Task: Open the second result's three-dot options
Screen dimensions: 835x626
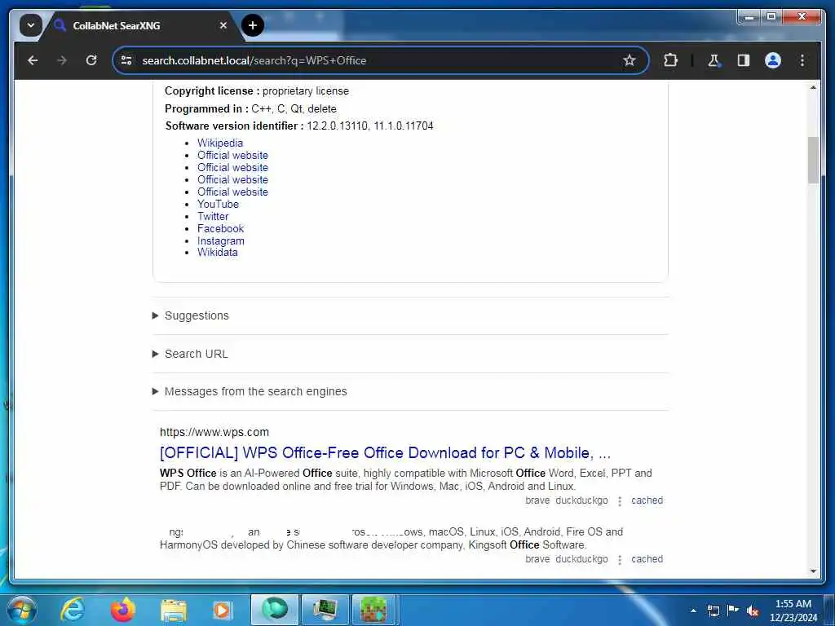Action: click(x=620, y=559)
